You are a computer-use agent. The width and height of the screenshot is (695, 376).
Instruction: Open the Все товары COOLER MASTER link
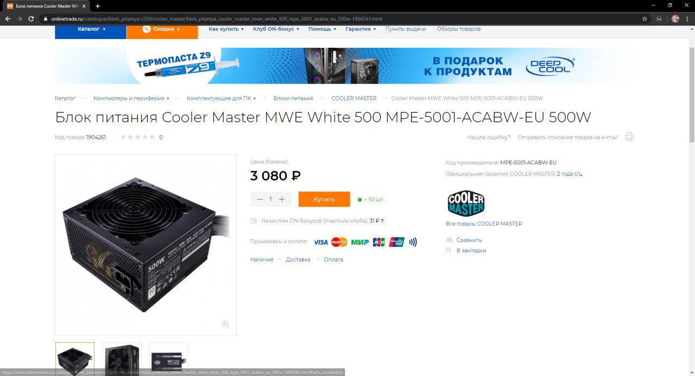click(x=484, y=224)
